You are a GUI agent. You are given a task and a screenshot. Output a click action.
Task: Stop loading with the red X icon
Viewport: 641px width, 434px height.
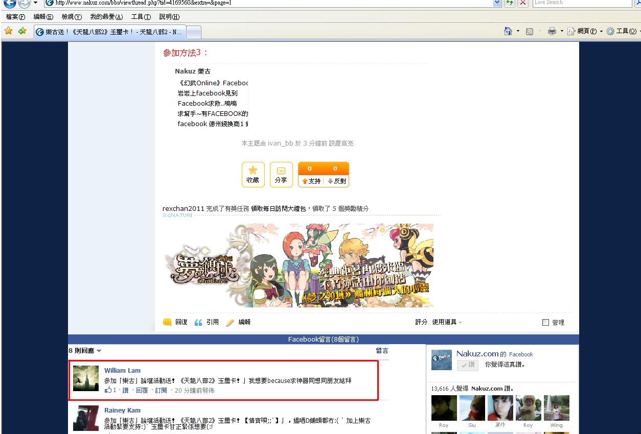[523, 3]
